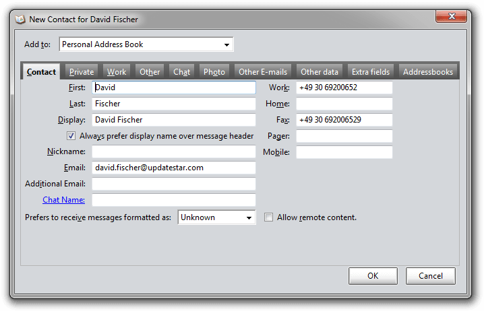
Task: Switch to Addressbooks tab
Action: [x=428, y=72]
